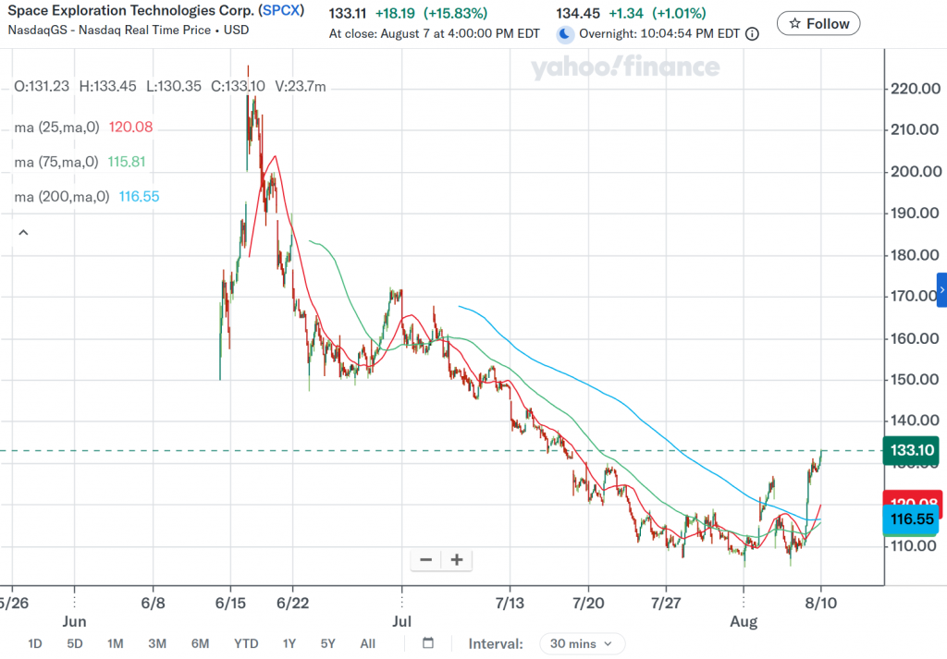Select the 1M time range
The image size is (947, 659).
tap(116, 644)
